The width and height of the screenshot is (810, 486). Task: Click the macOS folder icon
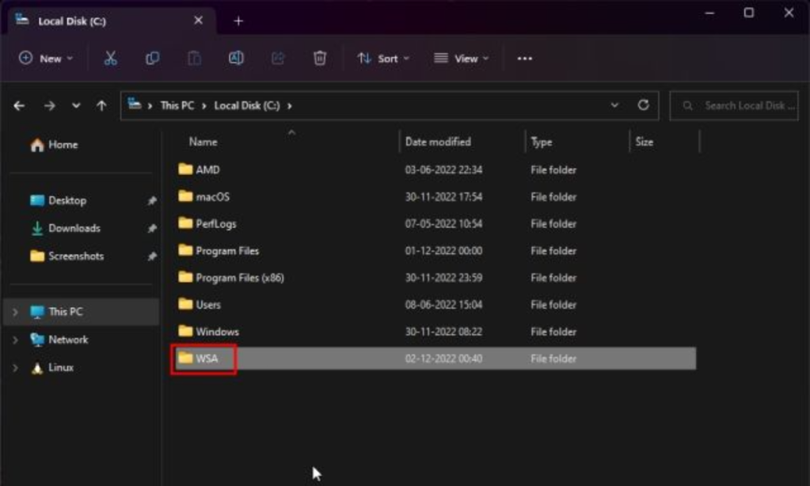(185, 196)
